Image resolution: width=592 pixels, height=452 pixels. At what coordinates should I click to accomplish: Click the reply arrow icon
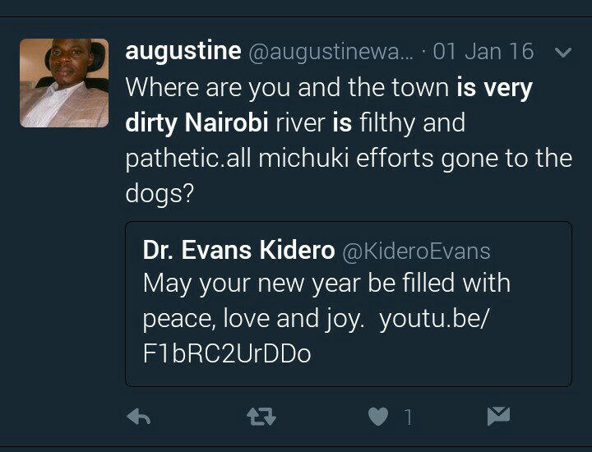click(138, 417)
